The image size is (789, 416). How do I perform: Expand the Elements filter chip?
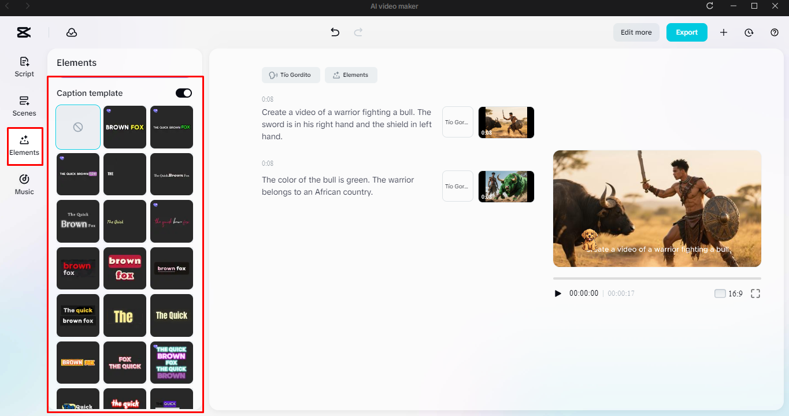[351, 75]
